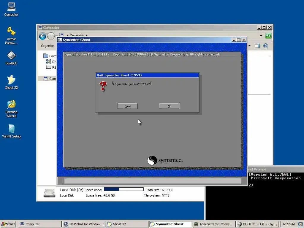
Task: Click the 'Are you sure you want to quit?' message
Action: coord(131,84)
